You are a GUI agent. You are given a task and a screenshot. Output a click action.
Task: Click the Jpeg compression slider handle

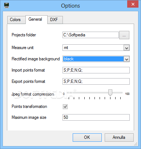coord(110,93)
